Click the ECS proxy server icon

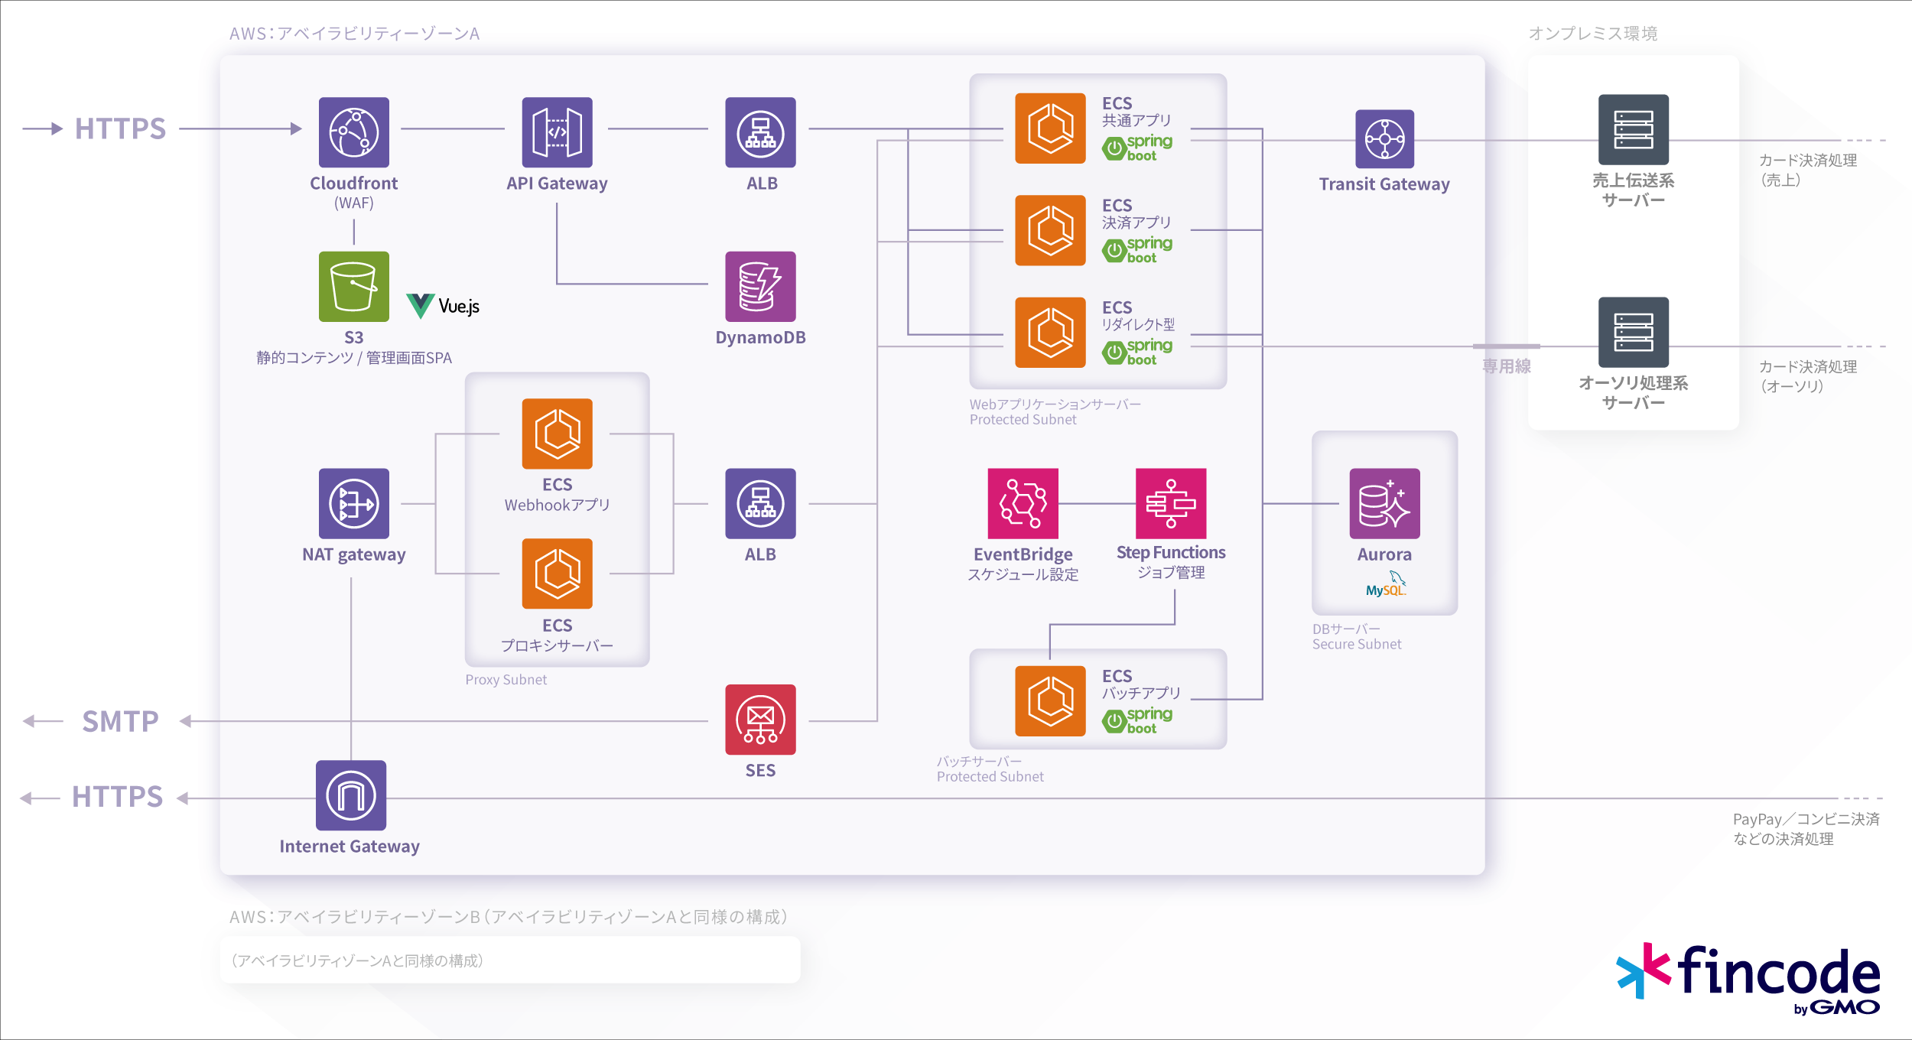[557, 574]
